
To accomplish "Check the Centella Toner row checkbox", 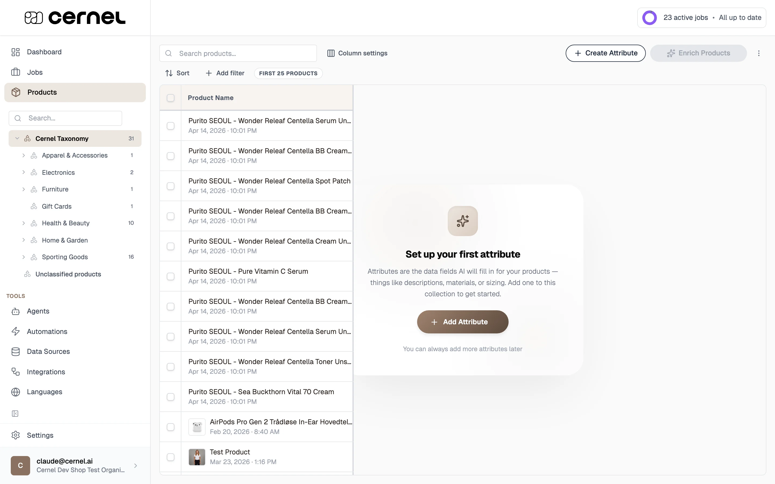I will click(x=171, y=366).
